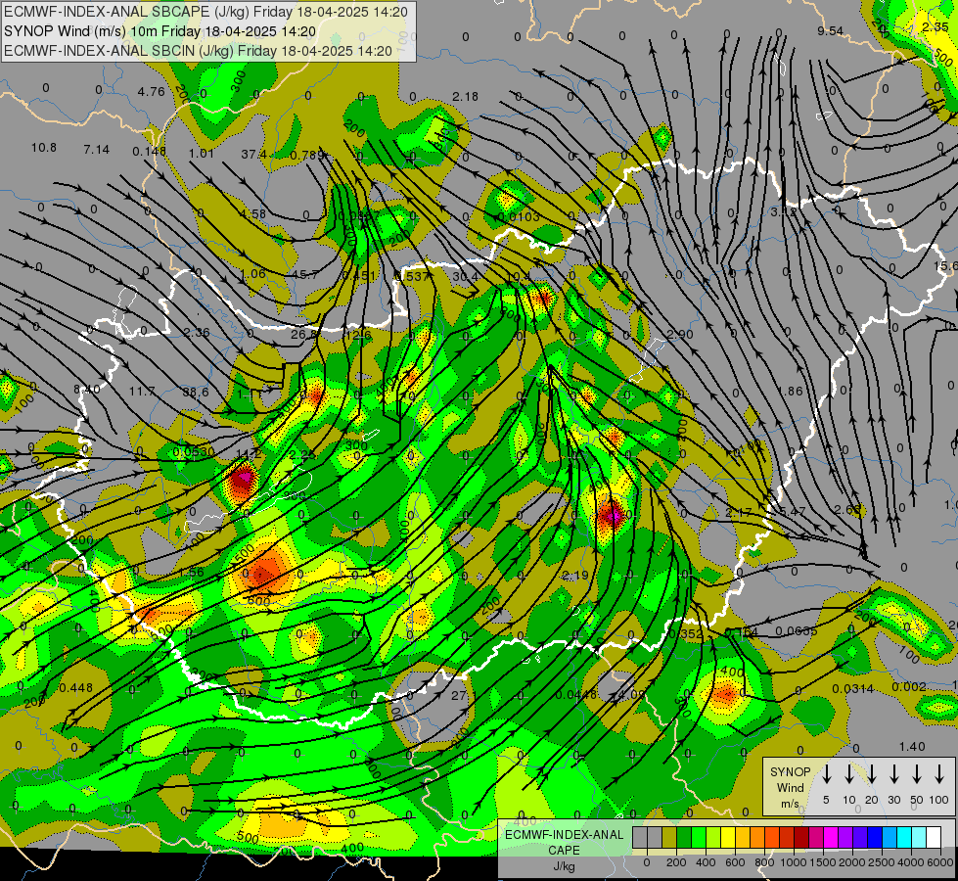Click the map value "4.76"
This screenshot has width=958, height=881.
[151, 92]
